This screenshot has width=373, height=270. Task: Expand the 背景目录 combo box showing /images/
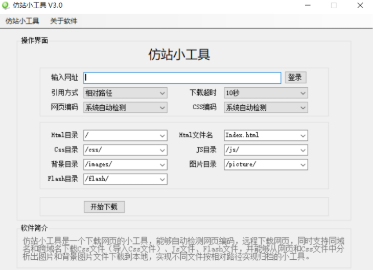[125, 164]
